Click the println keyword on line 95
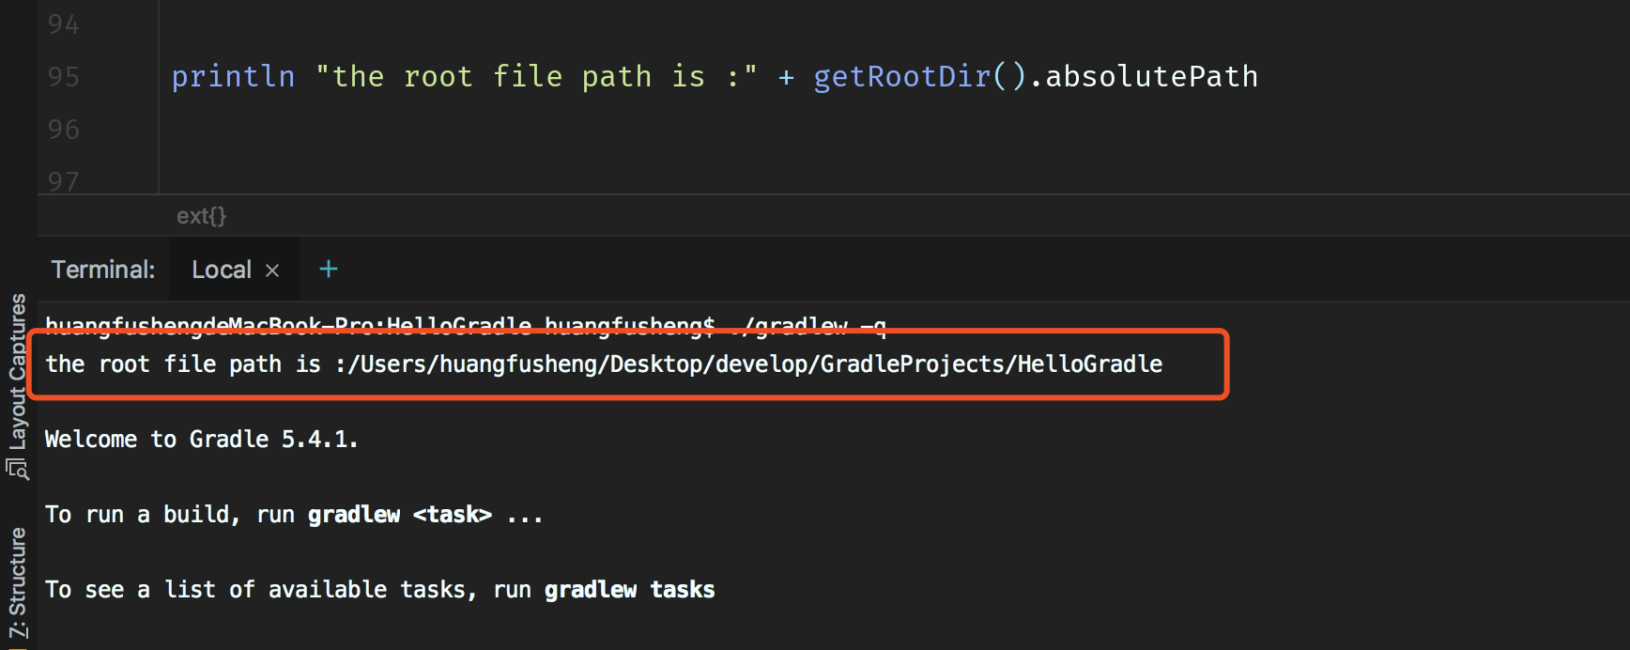1630x650 pixels. pos(233,76)
